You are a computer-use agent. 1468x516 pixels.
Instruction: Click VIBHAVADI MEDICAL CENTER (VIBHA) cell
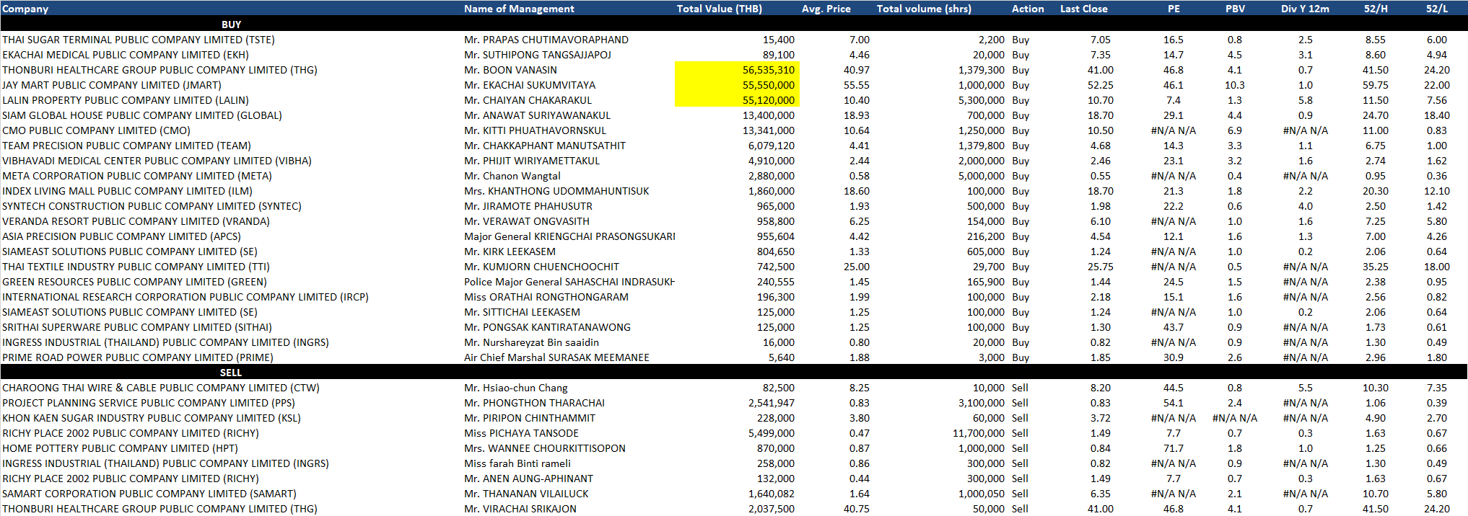coord(157,161)
